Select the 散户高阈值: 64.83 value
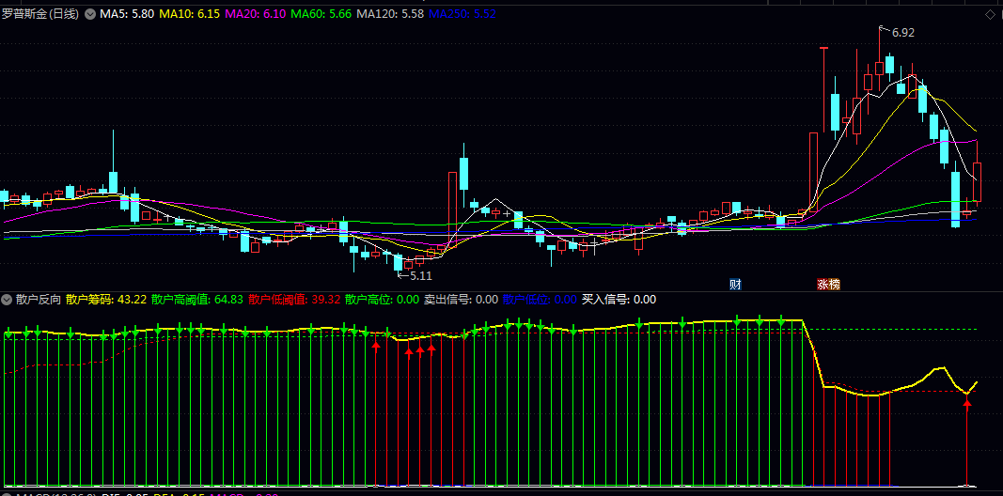Viewport: 1003px width, 496px height. click(x=197, y=299)
